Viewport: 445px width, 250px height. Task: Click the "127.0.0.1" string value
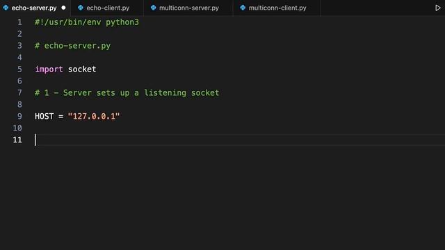click(x=94, y=116)
